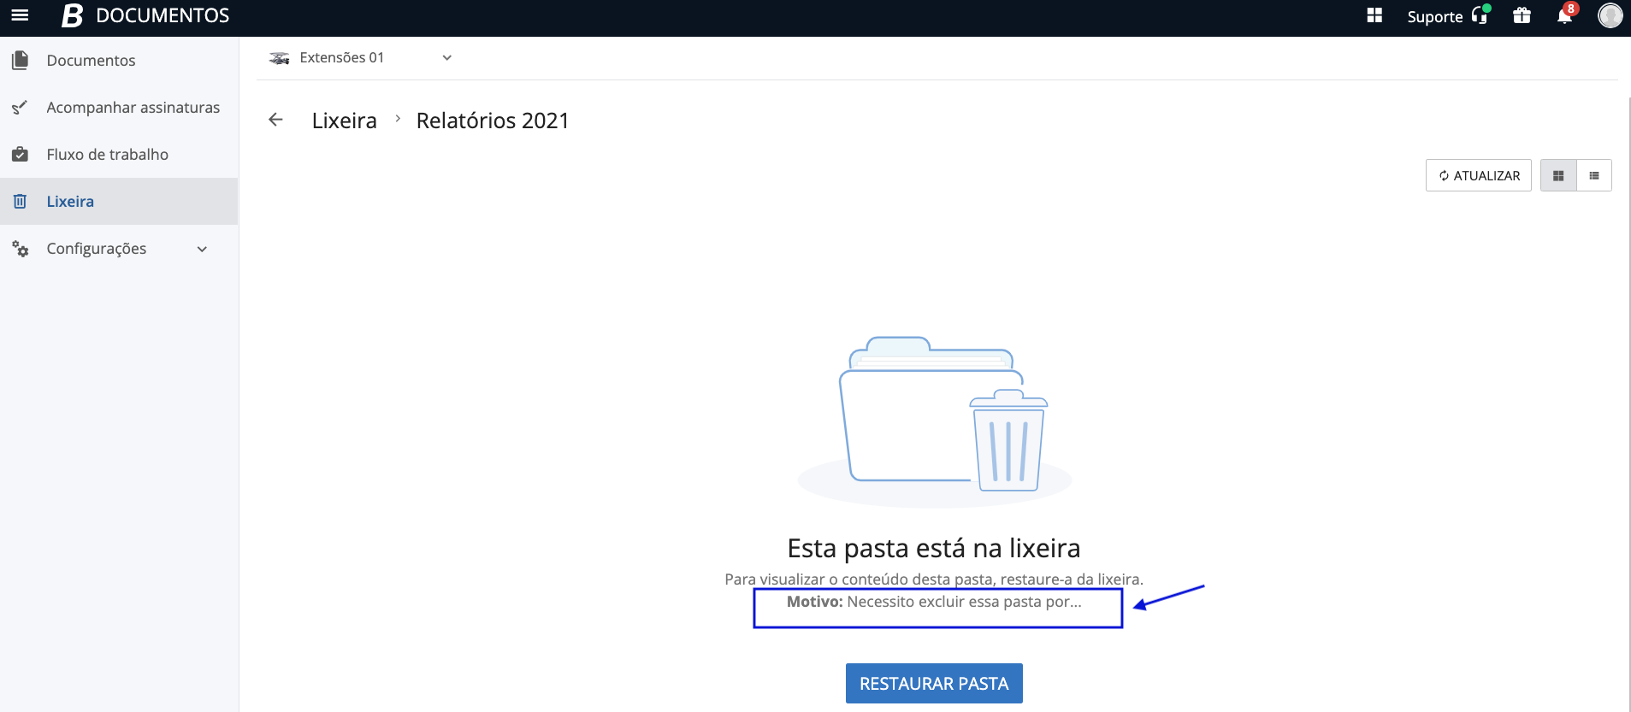Open the user profile avatar
Viewport: 1631px width, 712px height.
(1610, 15)
